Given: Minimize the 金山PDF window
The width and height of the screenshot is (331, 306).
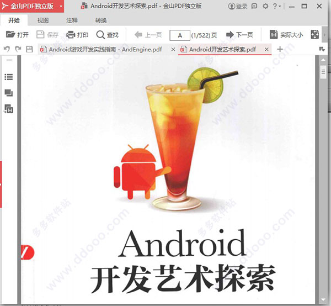Looking at the screenshot, I should pyautogui.click(x=292, y=7).
